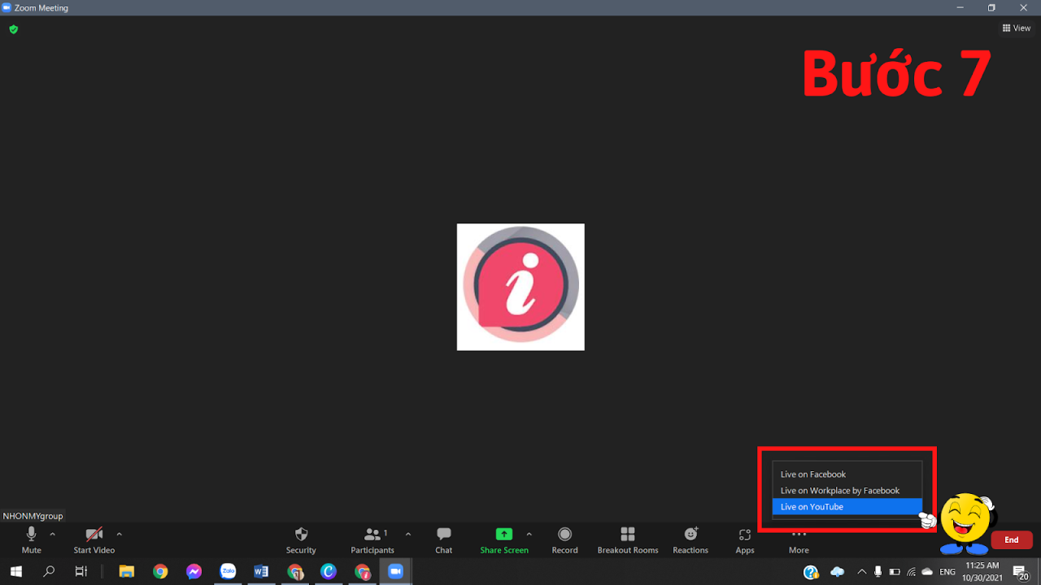Open the Security options

click(301, 539)
